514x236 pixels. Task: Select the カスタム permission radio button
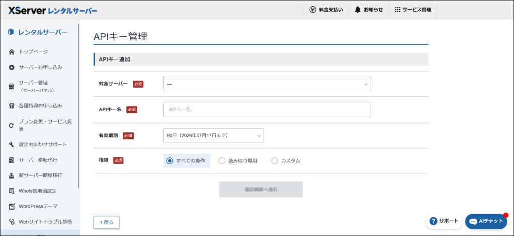coord(274,161)
